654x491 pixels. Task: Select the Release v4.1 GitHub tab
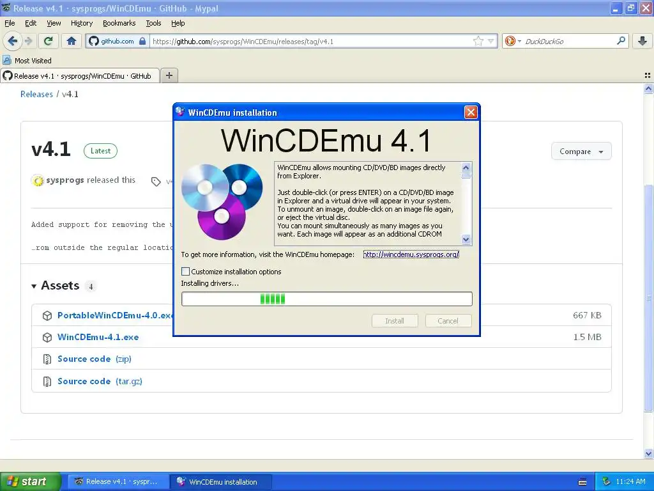pyautogui.click(x=80, y=76)
